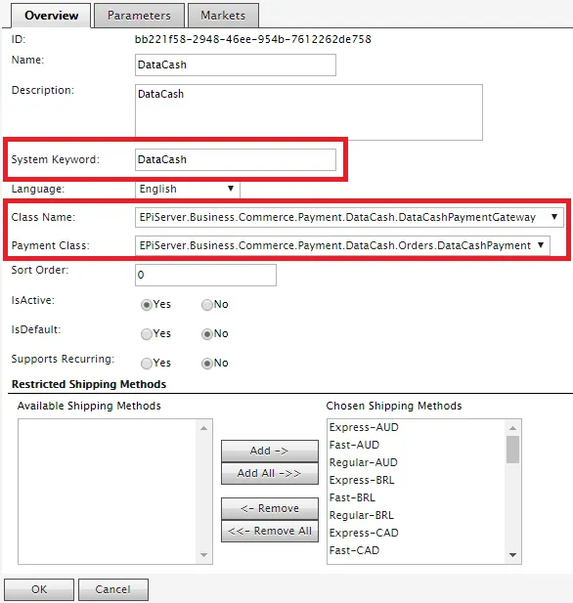573x603 pixels.
Task: Select Fast-BRL in Chosen Shipping Methods
Action: (x=417, y=497)
